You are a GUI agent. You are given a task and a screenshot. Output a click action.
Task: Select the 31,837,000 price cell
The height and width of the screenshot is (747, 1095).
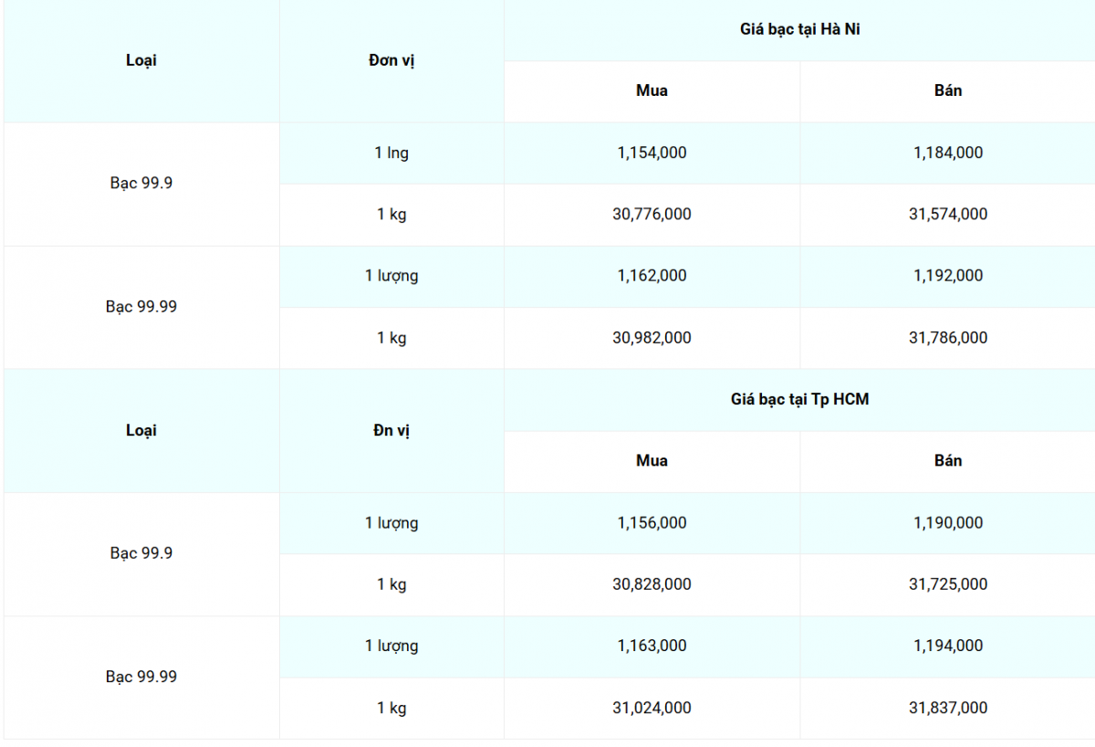[948, 707]
